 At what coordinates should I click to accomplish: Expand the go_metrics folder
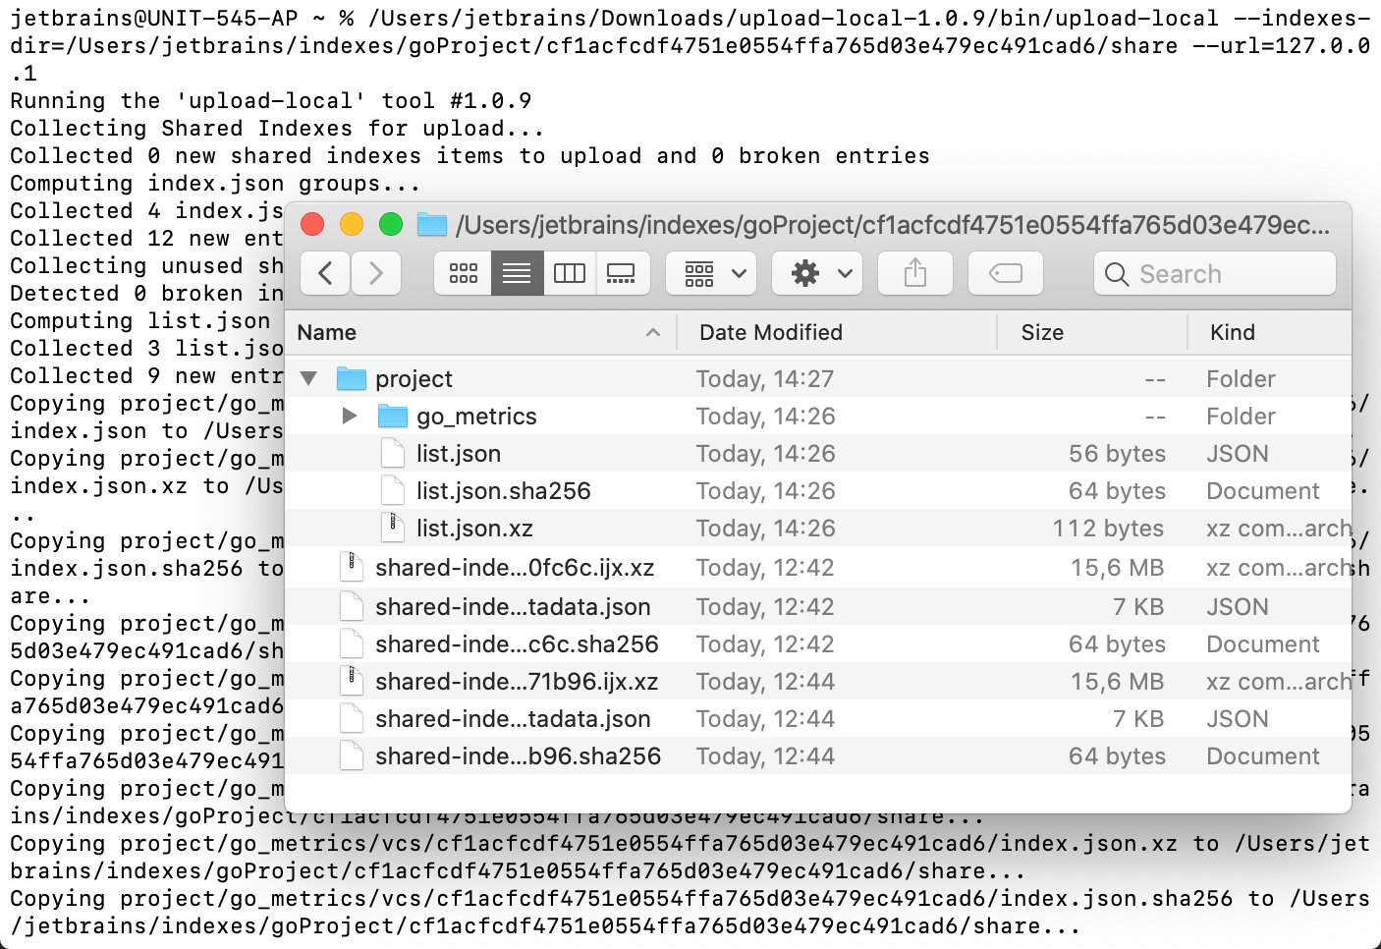click(x=349, y=416)
